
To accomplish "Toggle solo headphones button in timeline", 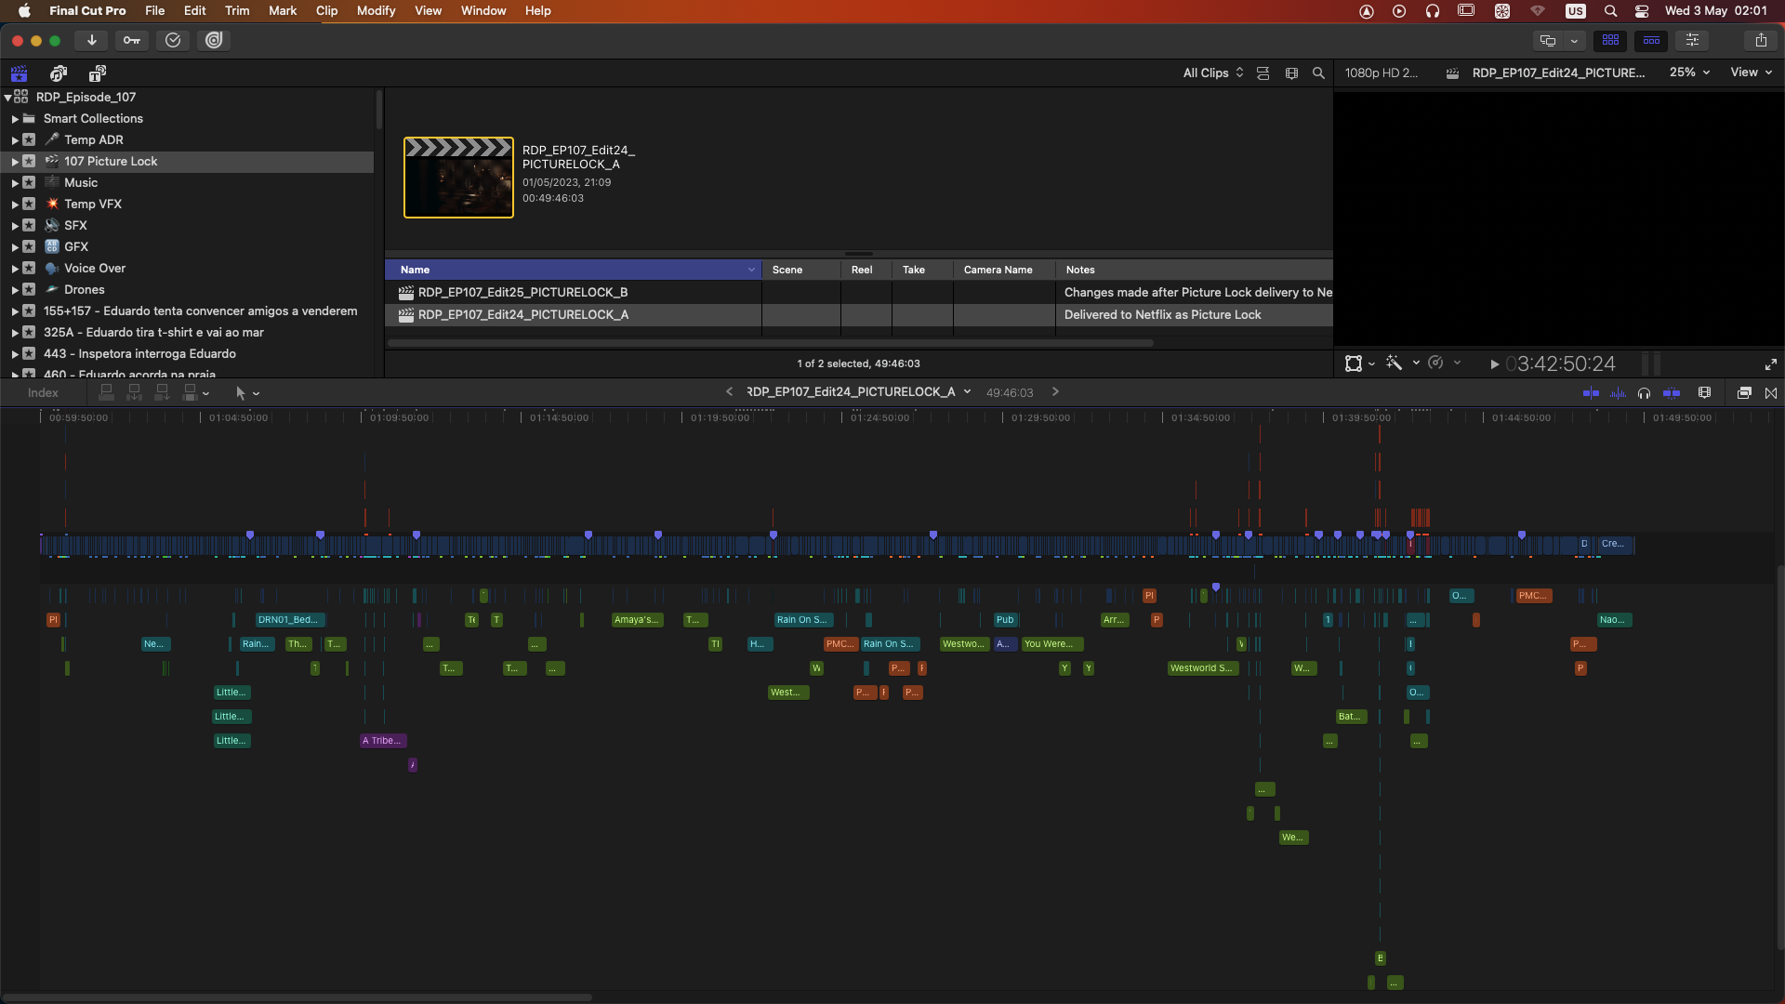I will click(1644, 393).
